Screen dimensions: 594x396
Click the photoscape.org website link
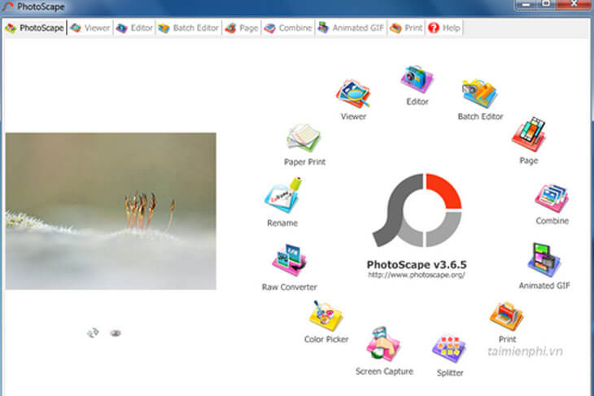point(416,275)
